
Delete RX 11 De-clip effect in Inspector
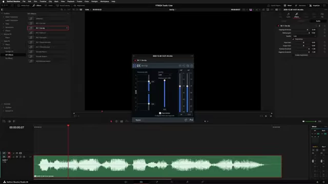click(x=320, y=26)
